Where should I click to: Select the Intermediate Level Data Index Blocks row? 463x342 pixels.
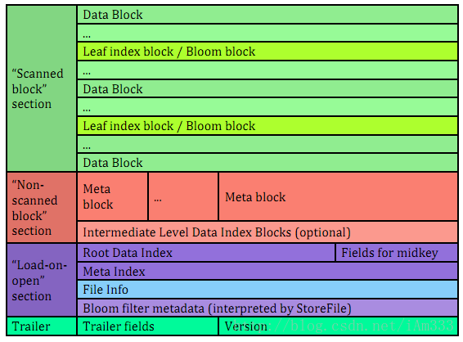coord(267,232)
